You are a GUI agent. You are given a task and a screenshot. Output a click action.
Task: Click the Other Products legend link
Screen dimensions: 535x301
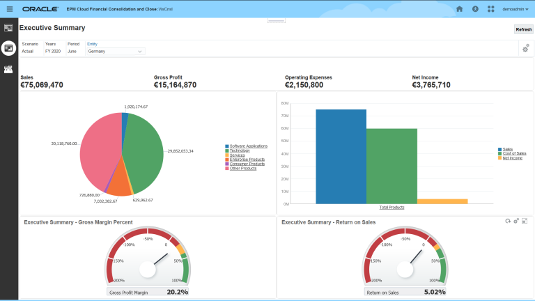tap(243, 168)
